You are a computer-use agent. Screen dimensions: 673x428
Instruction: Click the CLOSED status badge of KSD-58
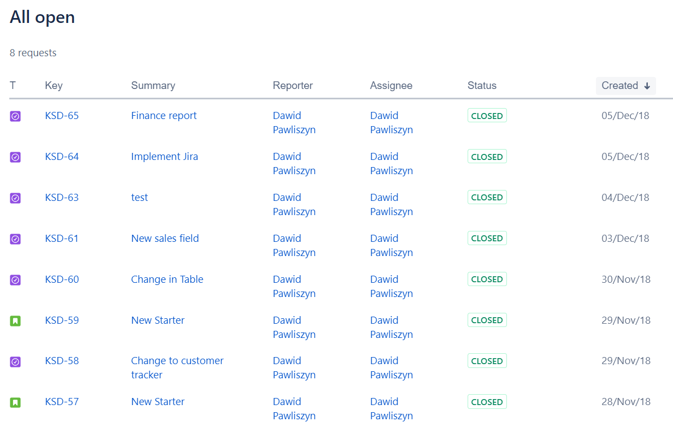point(487,361)
